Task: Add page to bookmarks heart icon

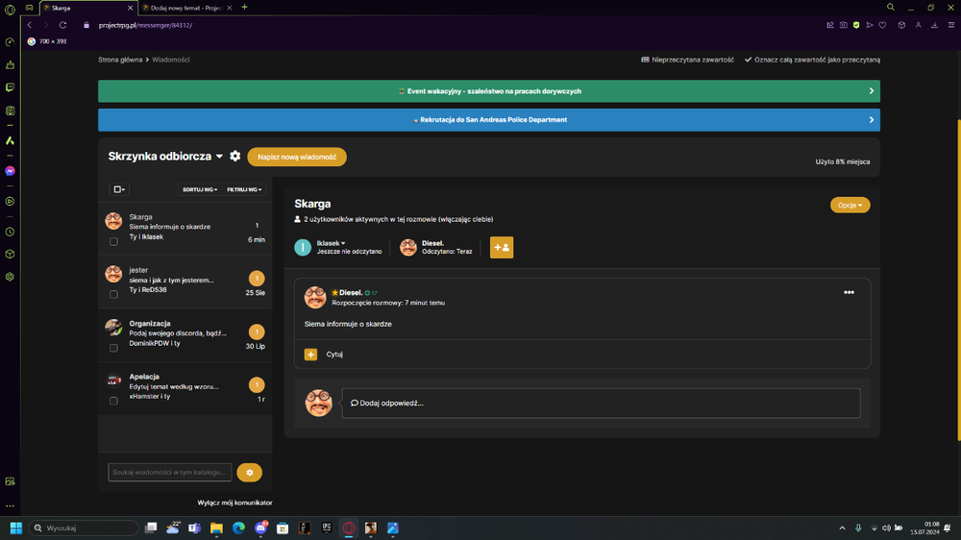Action: coord(882,25)
